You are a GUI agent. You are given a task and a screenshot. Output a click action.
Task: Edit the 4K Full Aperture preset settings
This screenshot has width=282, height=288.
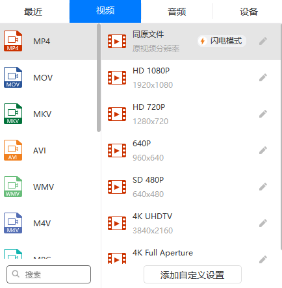point(263,259)
